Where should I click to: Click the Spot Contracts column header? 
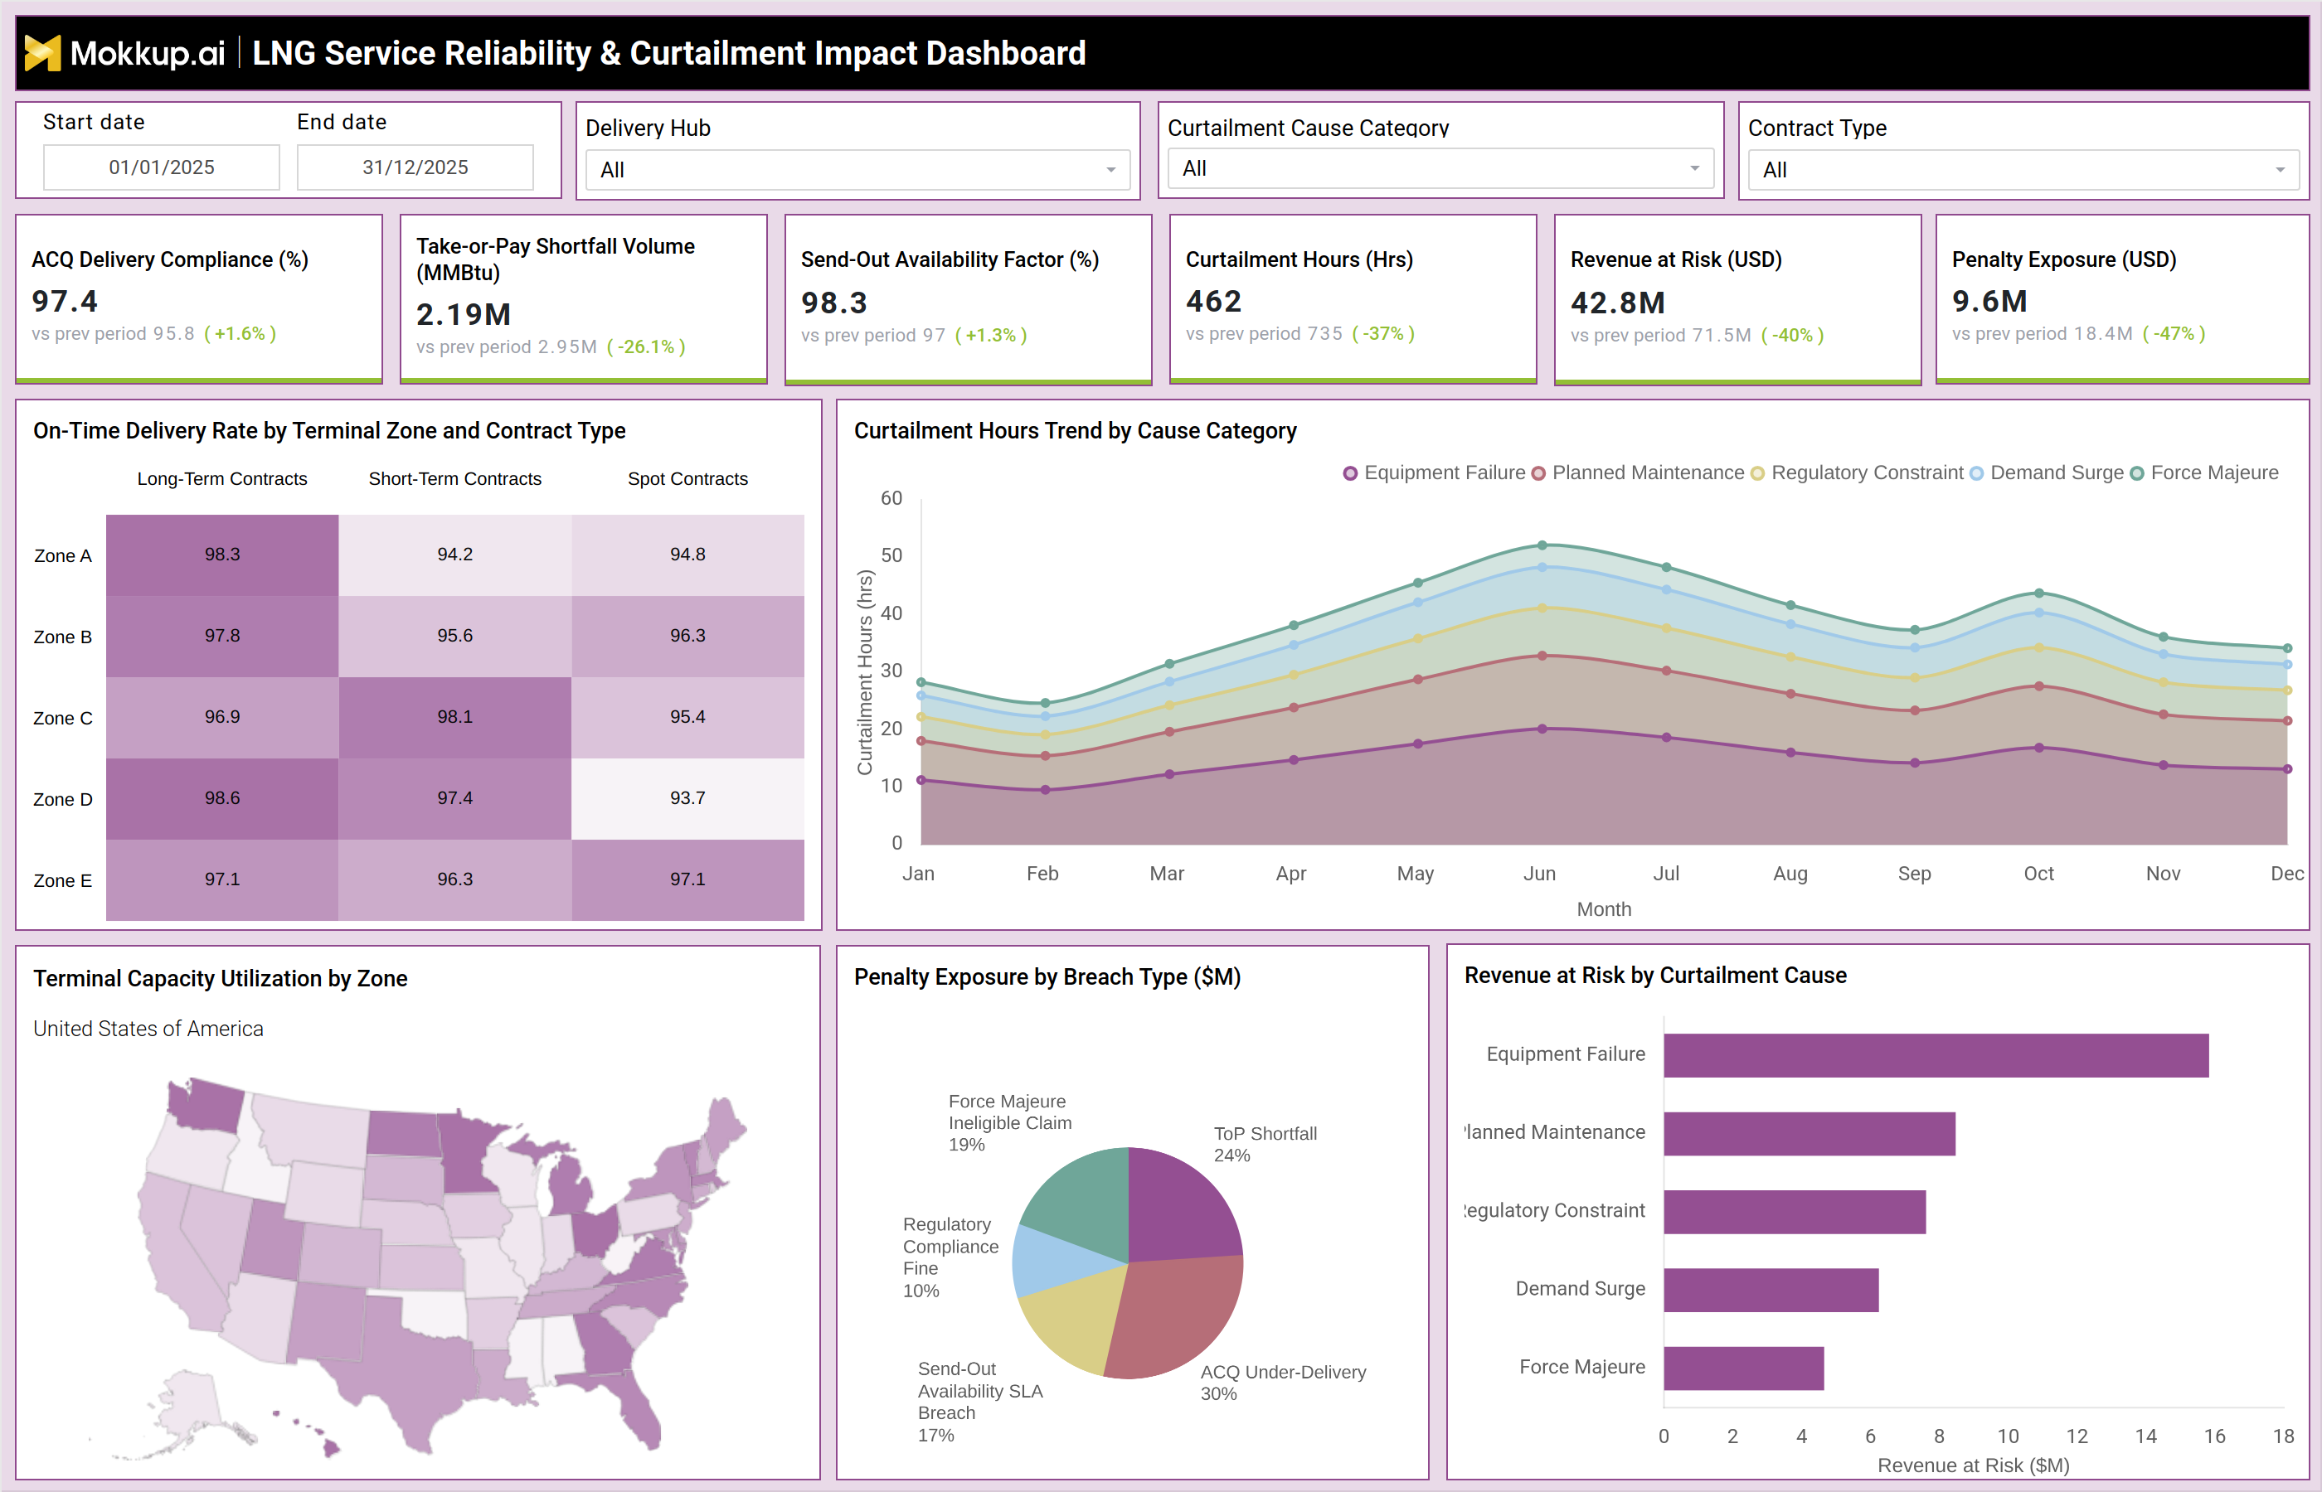tap(687, 478)
